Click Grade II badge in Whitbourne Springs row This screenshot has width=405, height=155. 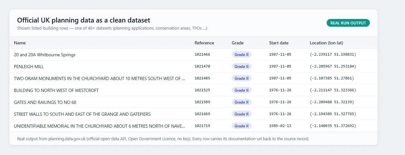click(x=242, y=55)
